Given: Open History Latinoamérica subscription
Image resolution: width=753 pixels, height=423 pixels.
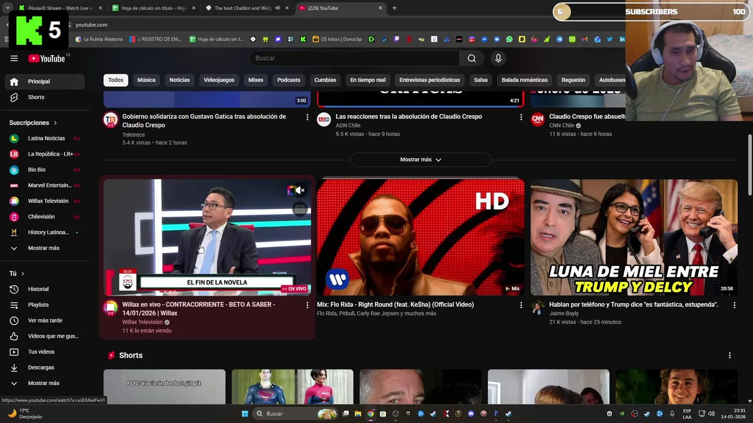Looking at the screenshot, I should tap(44, 232).
